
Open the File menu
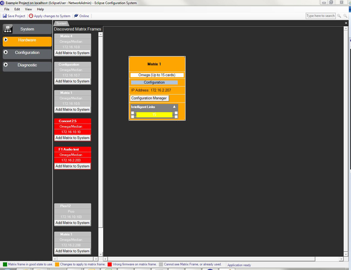6,9
